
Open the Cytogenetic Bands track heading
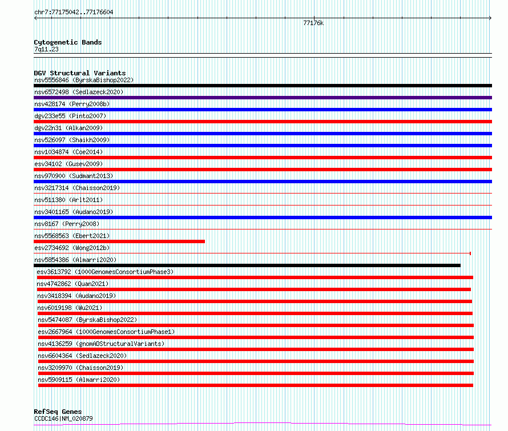tap(68, 42)
